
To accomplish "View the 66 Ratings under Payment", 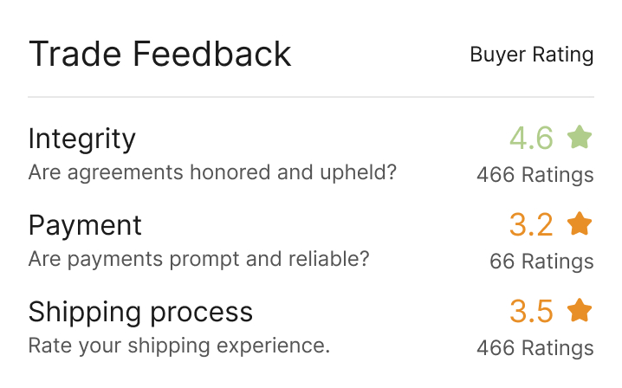I will pos(541,262).
